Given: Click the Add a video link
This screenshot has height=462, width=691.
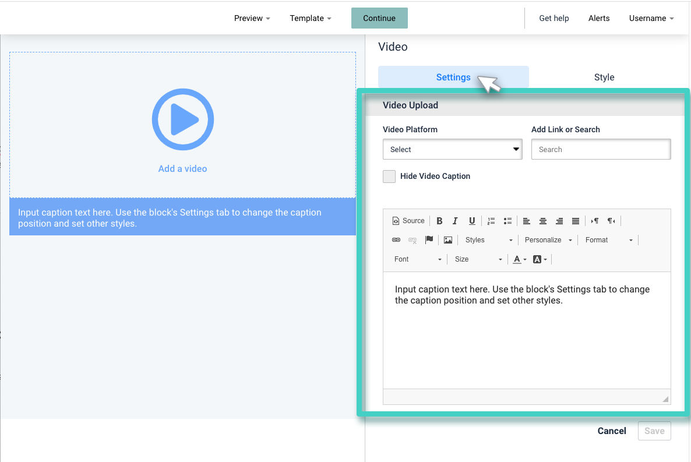Looking at the screenshot, I should click(x=183, y=169).
